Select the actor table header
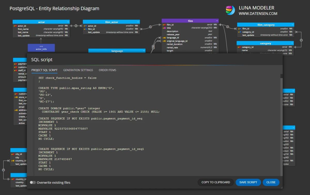 [x=41, y=22]
